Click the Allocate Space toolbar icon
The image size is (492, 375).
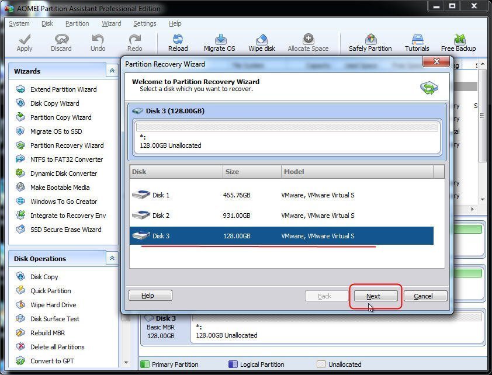coord(308,43)
